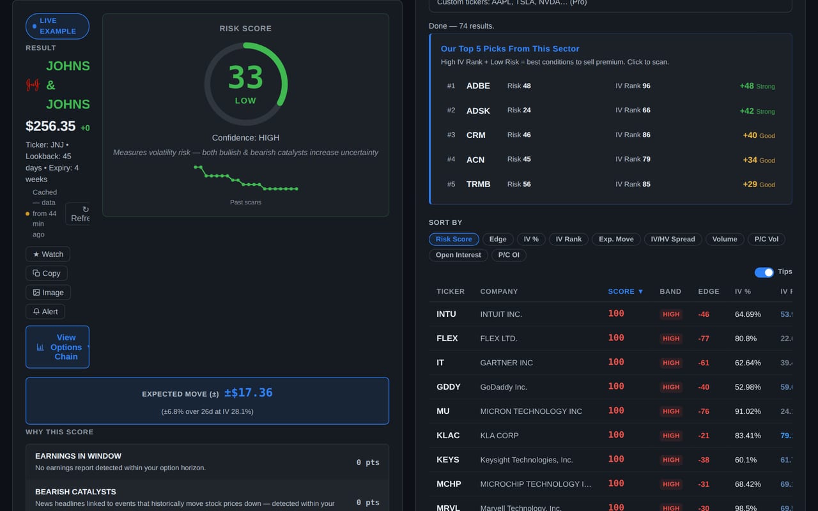Scan top pick #5 TRMB

point(611,184)
